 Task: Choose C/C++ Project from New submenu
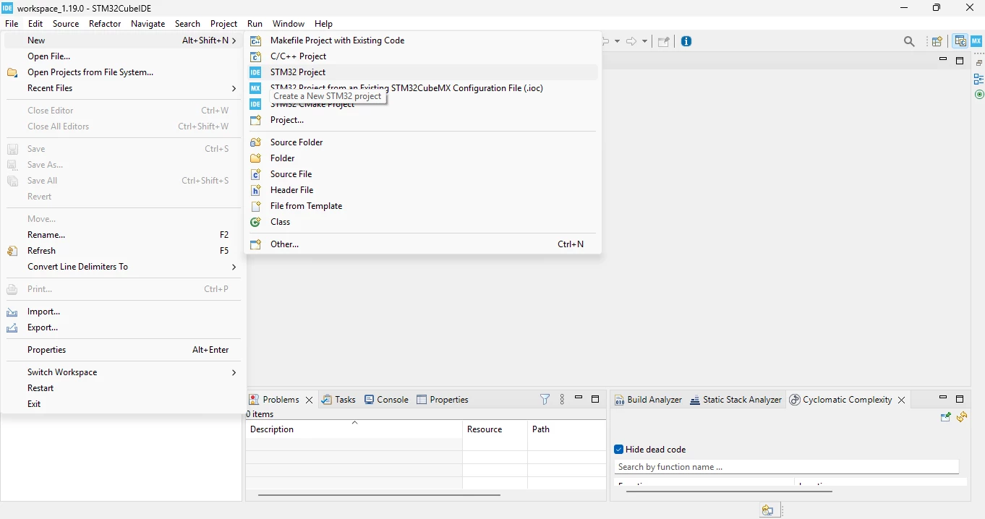click(x=422, y=56)
